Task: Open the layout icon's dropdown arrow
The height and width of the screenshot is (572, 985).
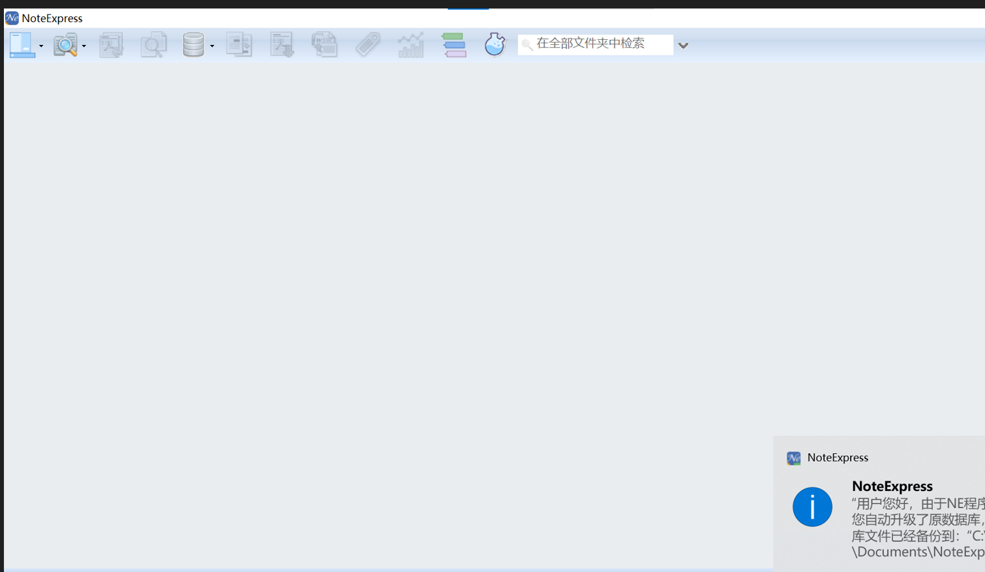Action: click(x=41, y=46)
